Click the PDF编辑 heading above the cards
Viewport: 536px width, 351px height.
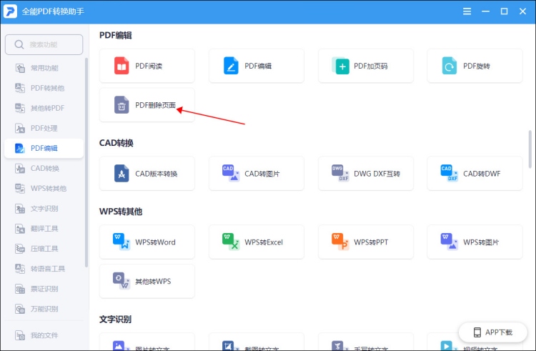tap(116, 35)
